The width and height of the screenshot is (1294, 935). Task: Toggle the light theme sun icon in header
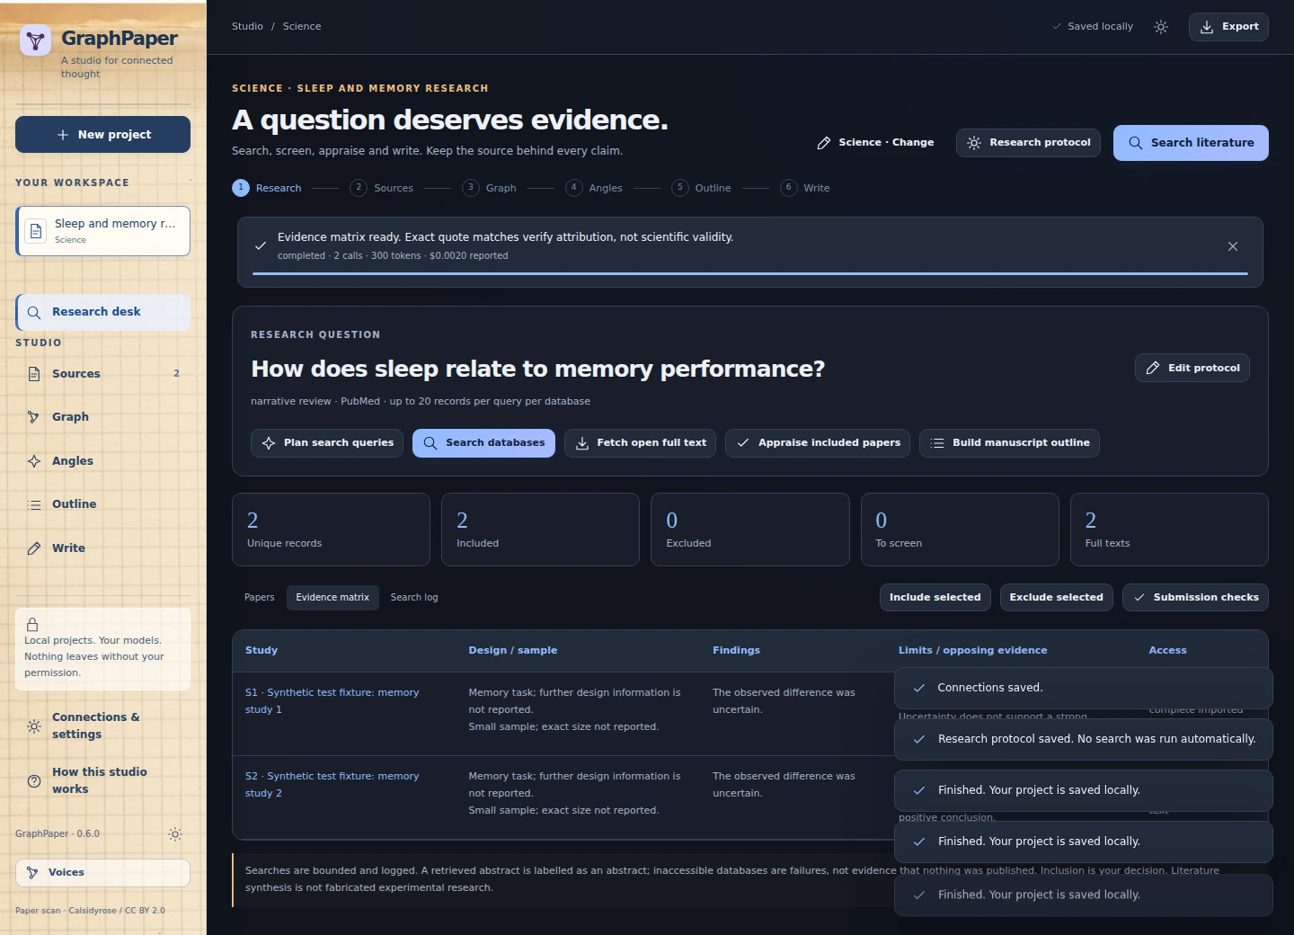[1161, 27]
